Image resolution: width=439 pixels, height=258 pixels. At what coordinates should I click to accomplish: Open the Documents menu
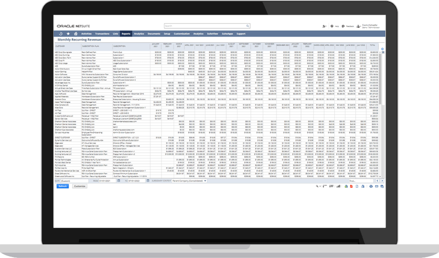tap(154, 34)
